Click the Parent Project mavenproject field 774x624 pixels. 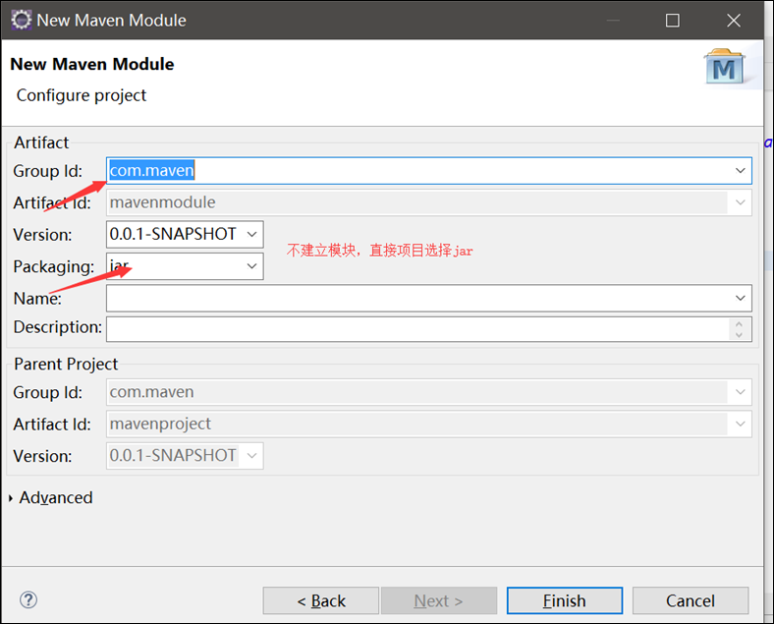(x=429, y=424)
